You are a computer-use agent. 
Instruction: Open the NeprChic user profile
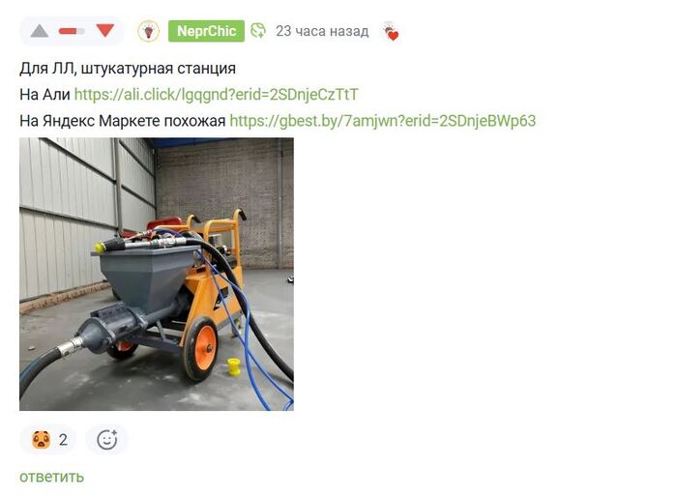206,31
